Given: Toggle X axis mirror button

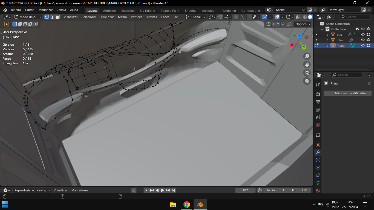Looking at the screenshot, I should pos(274,24).
